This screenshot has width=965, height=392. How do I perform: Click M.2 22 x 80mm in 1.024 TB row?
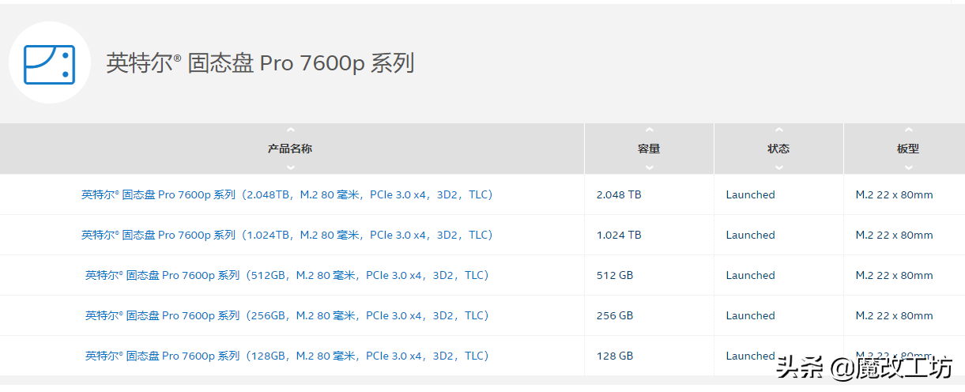[894, 235]
